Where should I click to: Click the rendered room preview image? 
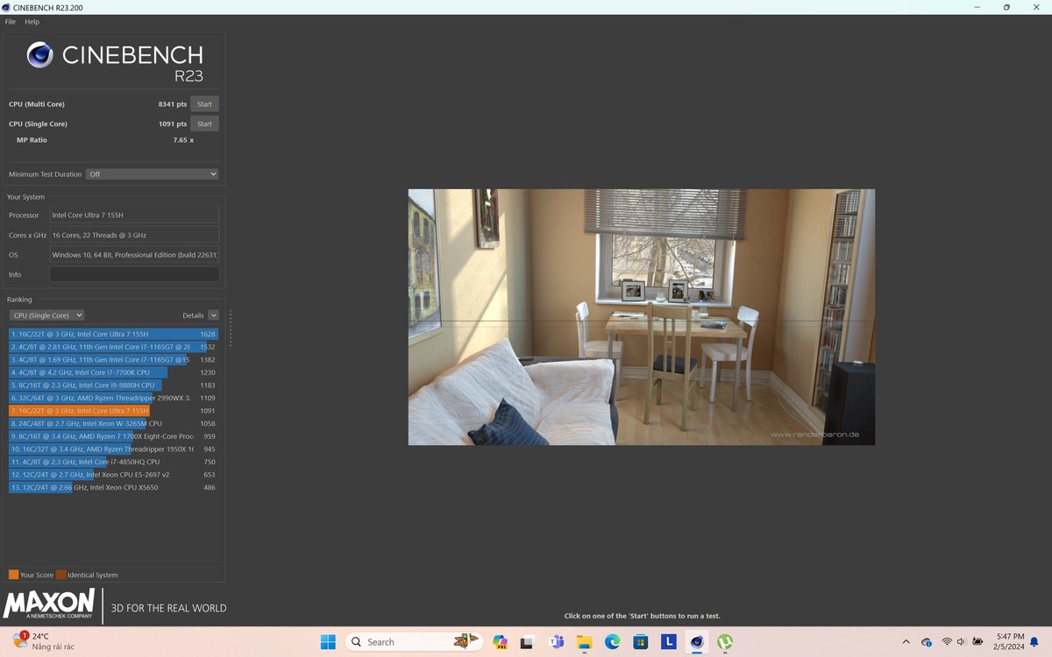[x=641, y=317]
